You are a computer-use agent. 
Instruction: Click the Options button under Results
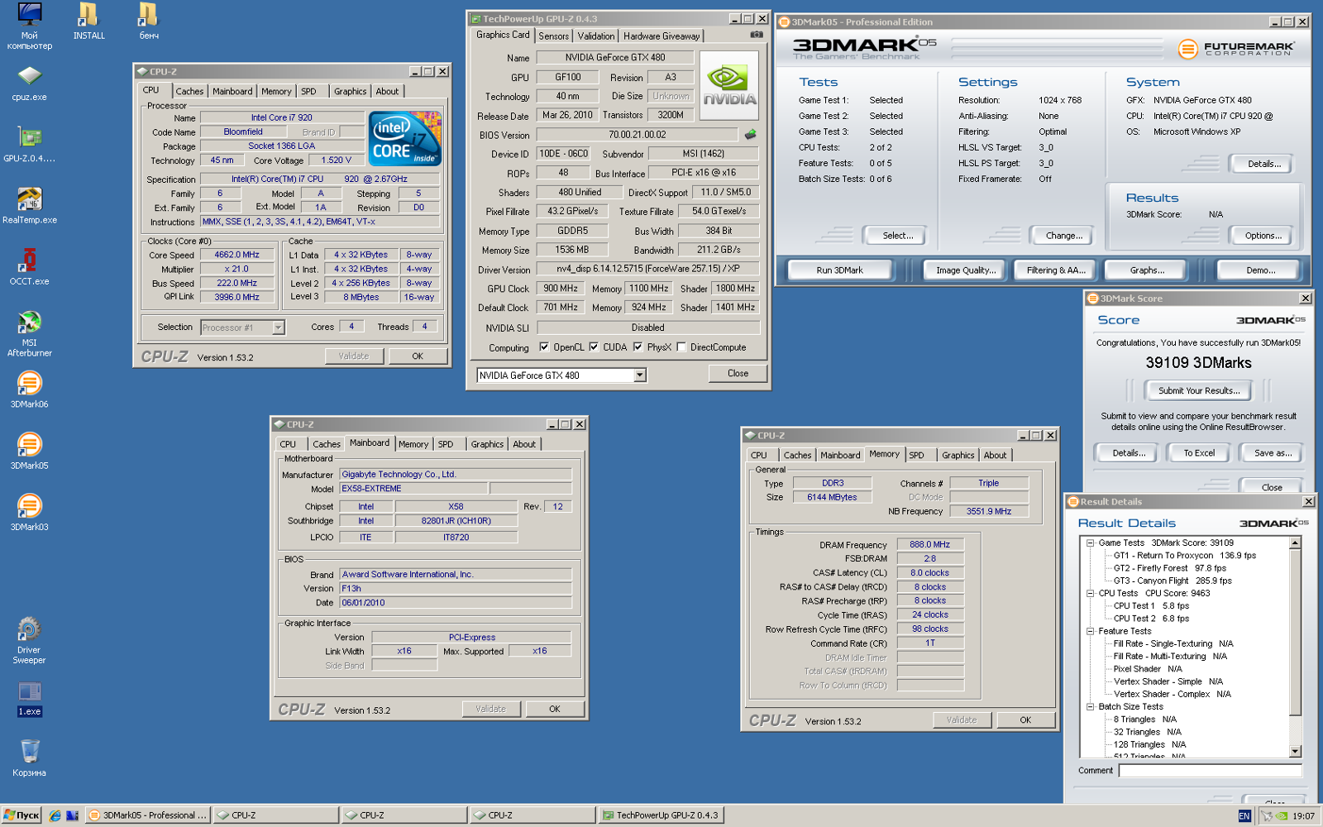1263,236
